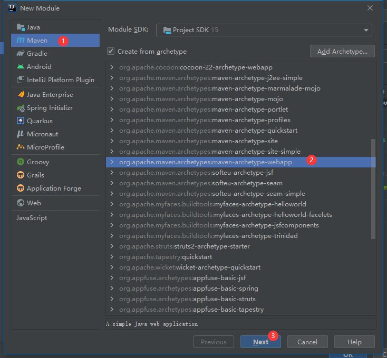Select softeu-archetype-seam-simple row
Viewport: 387px width, 358px height.
[240, 194]
